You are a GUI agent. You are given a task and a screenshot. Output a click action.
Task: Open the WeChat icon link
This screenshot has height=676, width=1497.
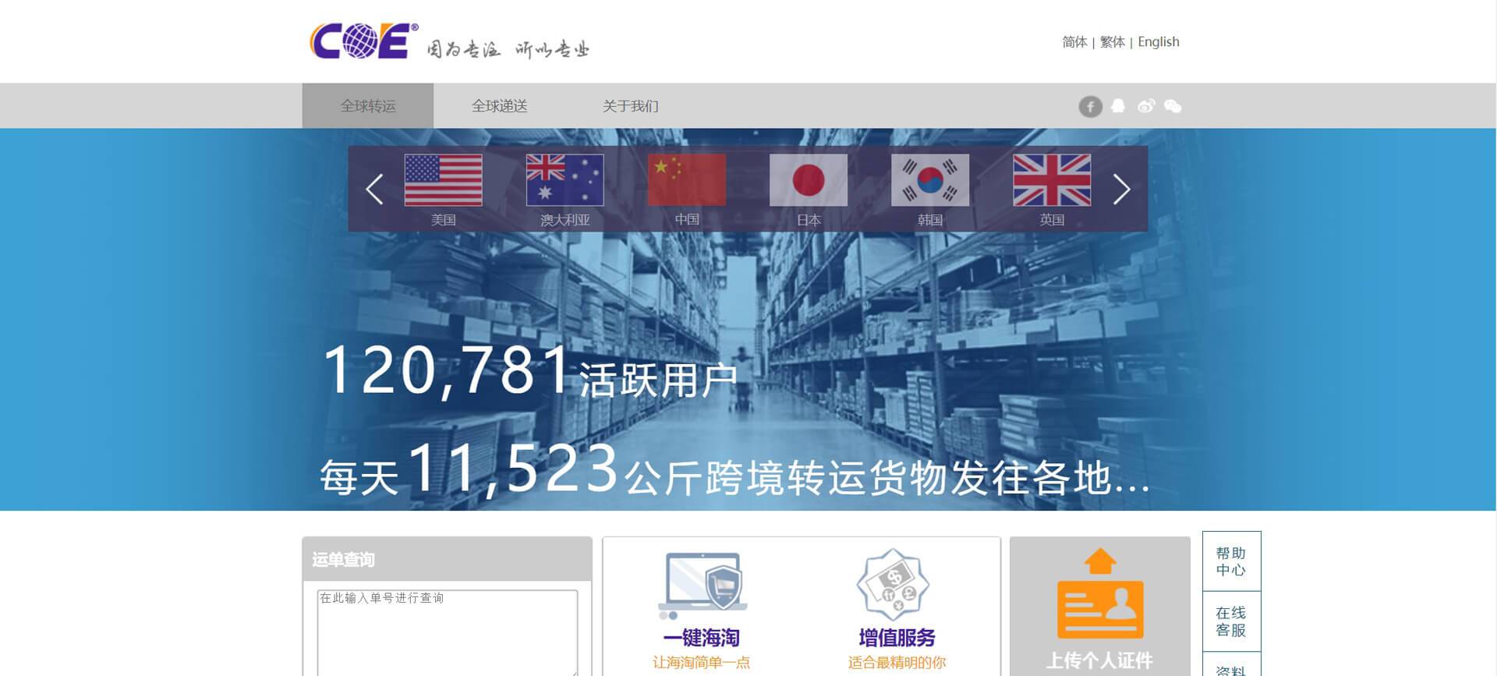(x=1173, y=106)
